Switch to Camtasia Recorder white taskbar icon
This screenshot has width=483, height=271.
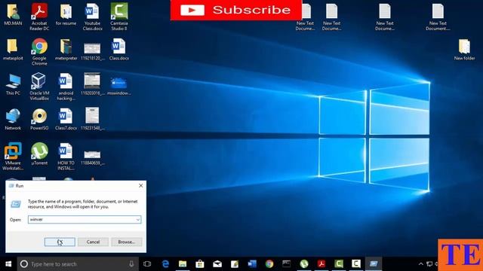tap(356, 264)
